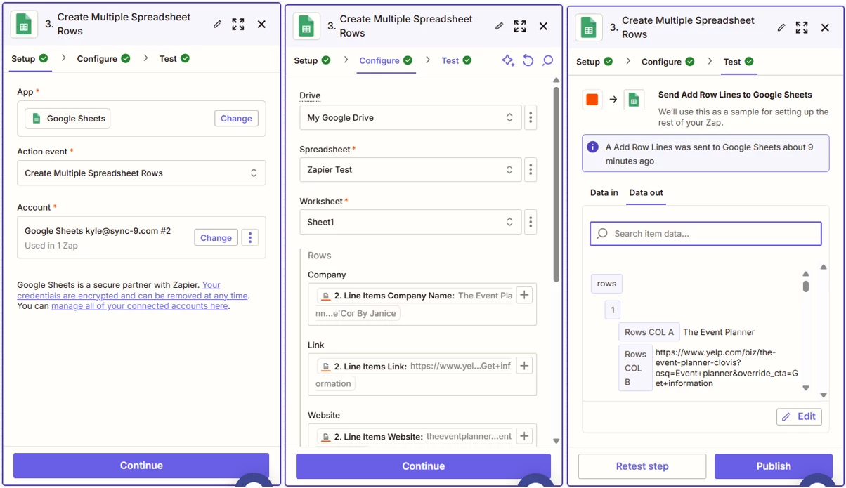Collapse the rows item in data out
Image resolution: width=846 pixels, height=488 pixels.
[606, 284]
